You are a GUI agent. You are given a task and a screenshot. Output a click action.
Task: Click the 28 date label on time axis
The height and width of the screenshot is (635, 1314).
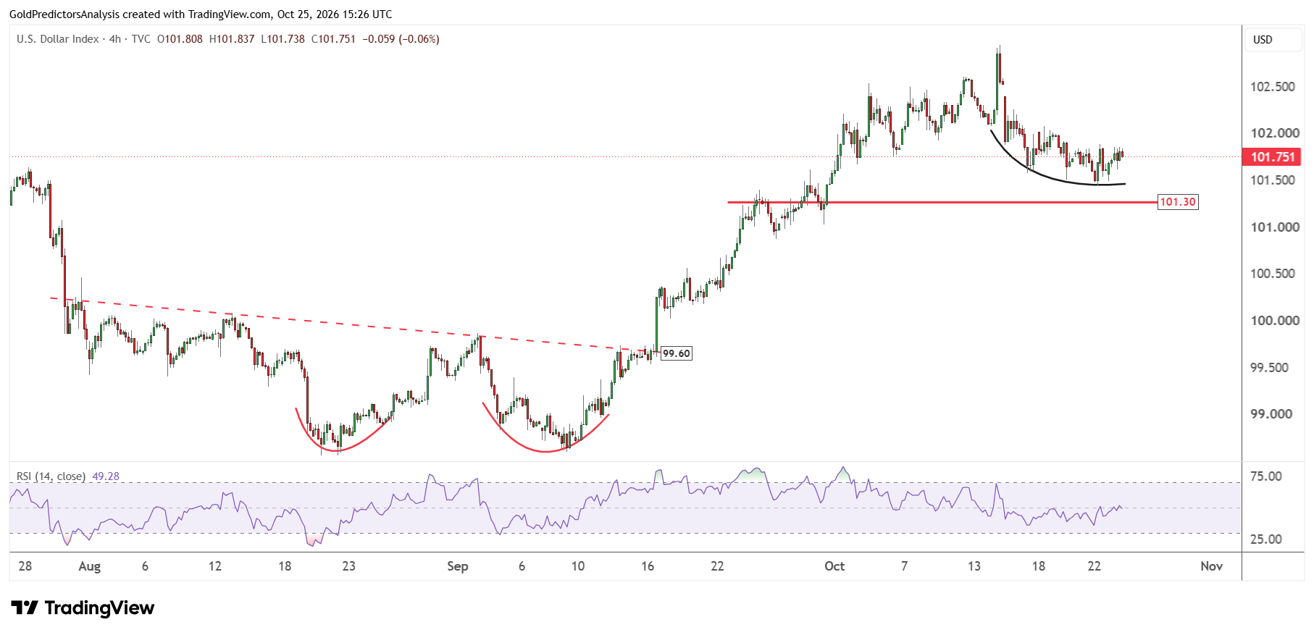pyautogui.click(x=25, y=566)
